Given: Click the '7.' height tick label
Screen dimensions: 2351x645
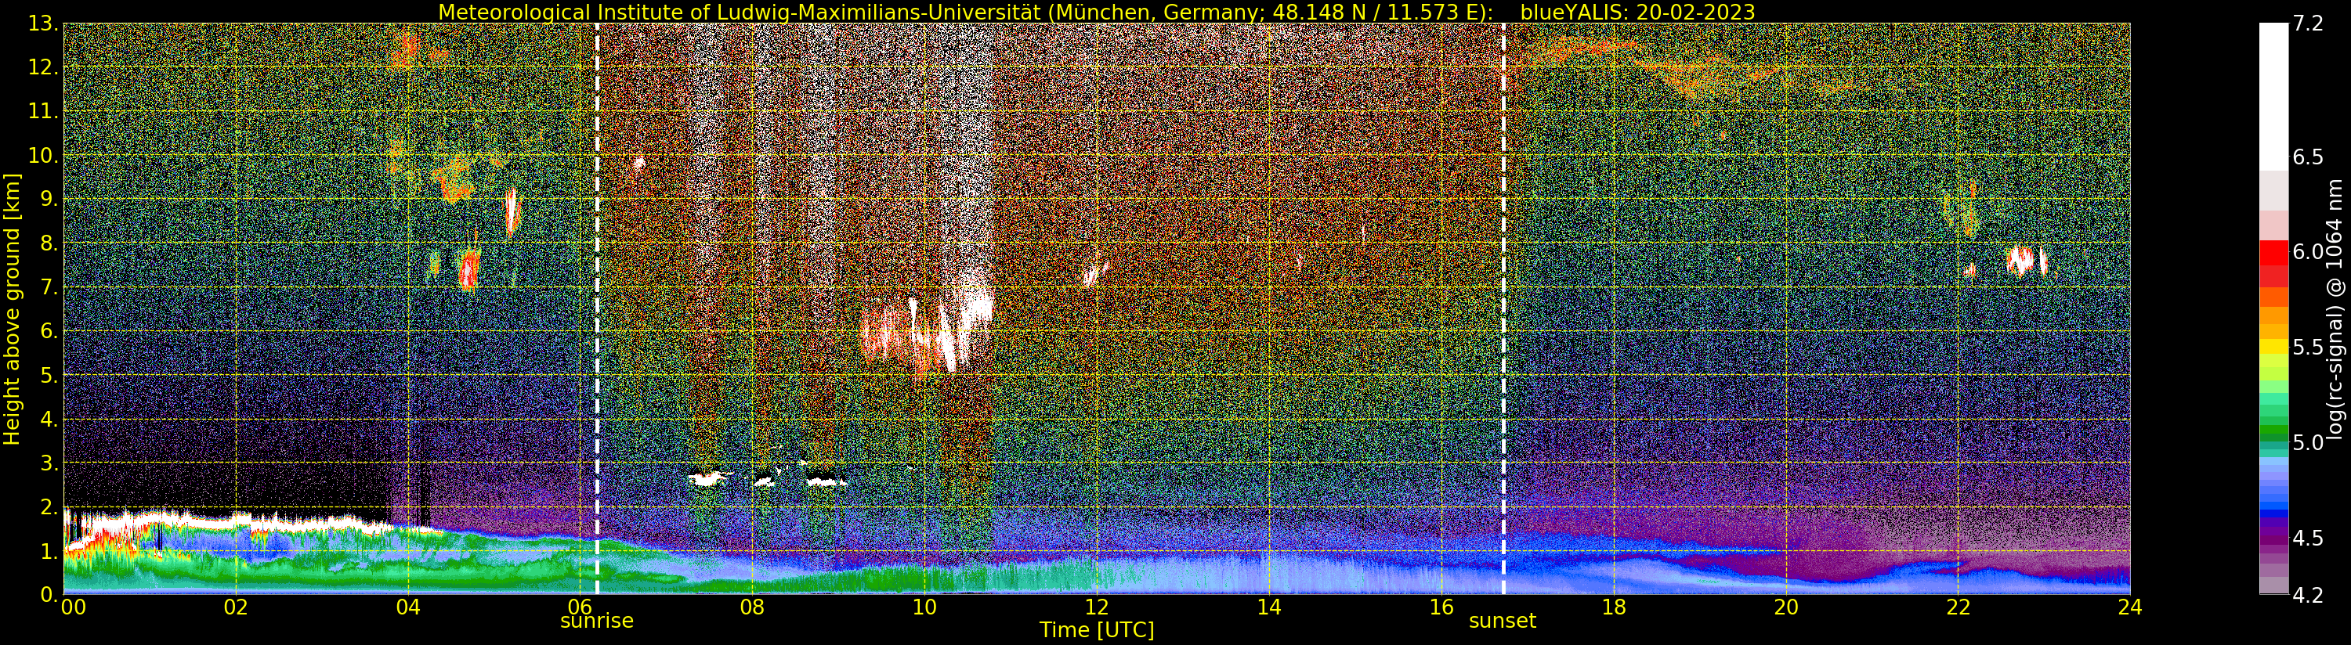Looking at the screenshot, I should click(49, 286).
